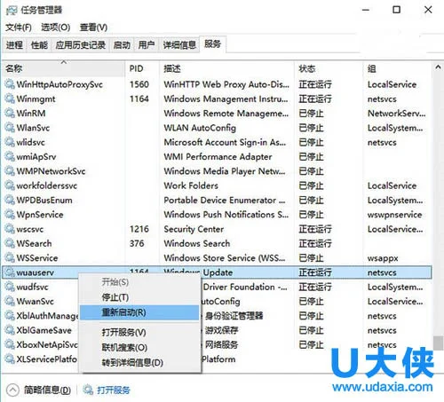444x402 pixels.
Task: Click the scrollbar up arrow
Action: pos(438,67)
